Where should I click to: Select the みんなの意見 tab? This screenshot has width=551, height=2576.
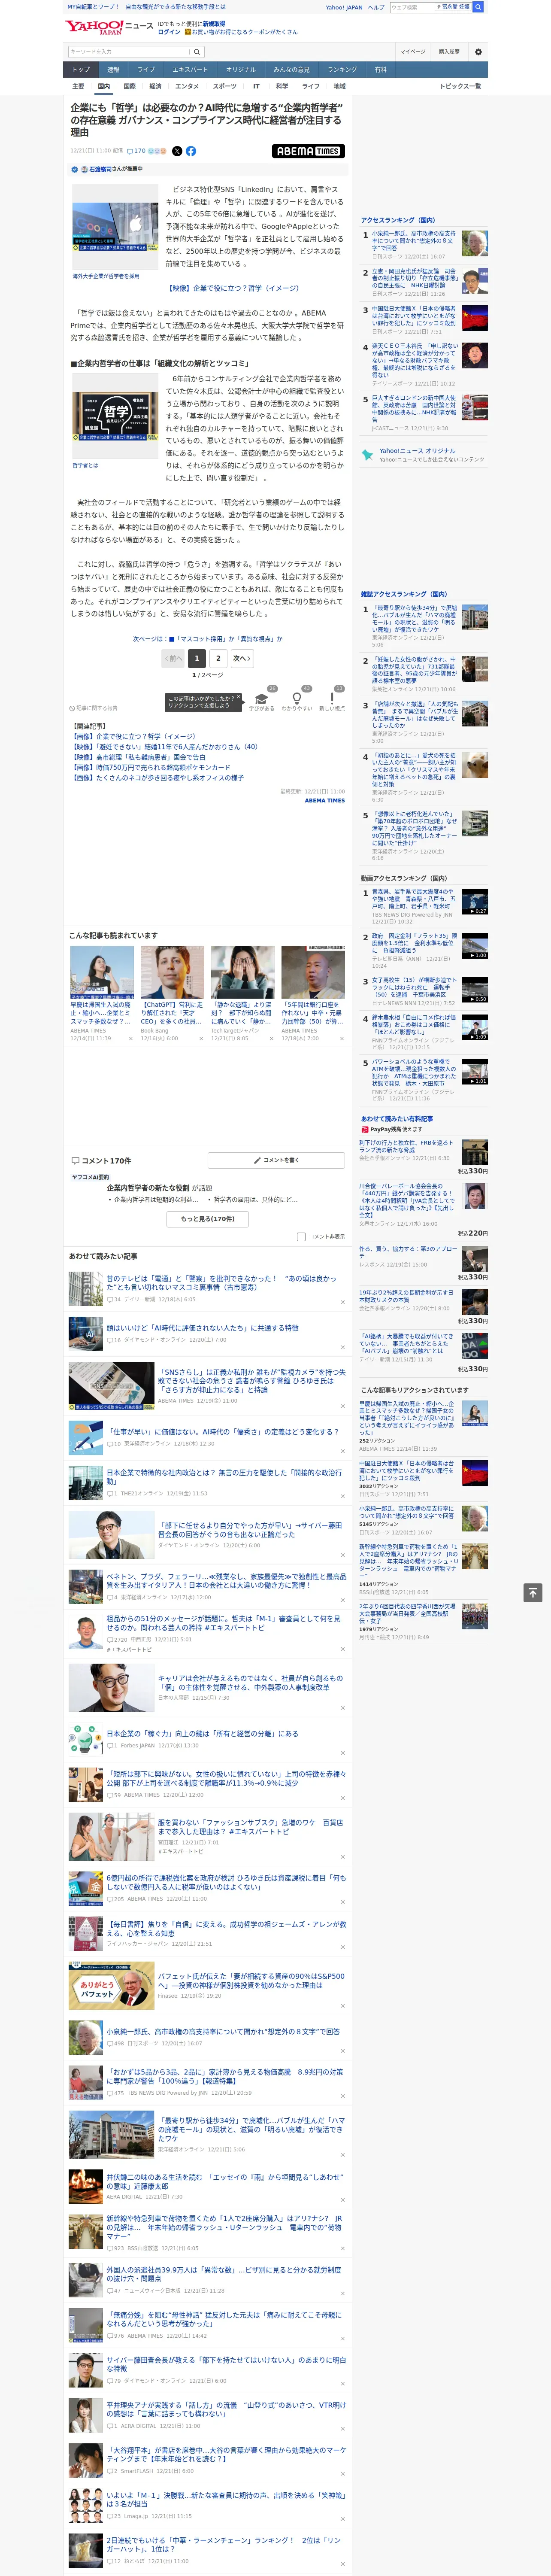point(292,70)
